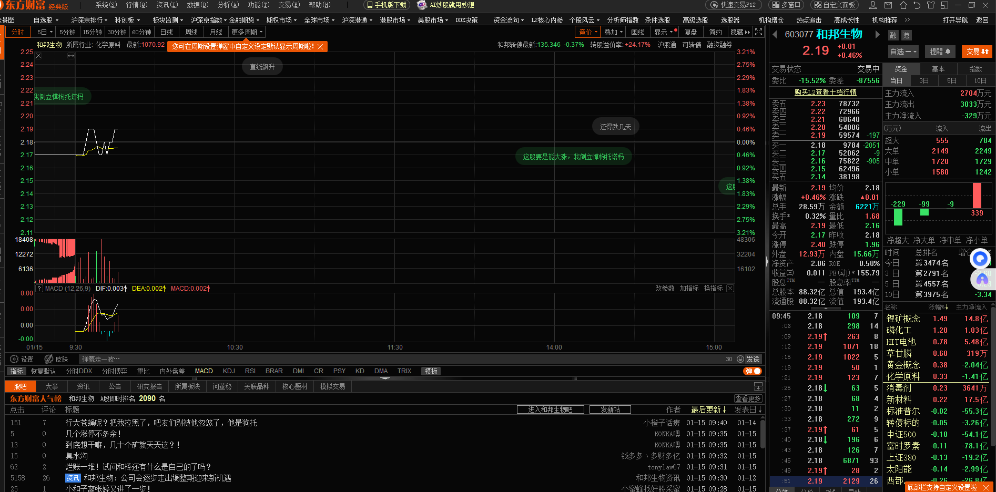Go to next stock arrow
This screenshot has width=996, height=492.
coord(877,35)
